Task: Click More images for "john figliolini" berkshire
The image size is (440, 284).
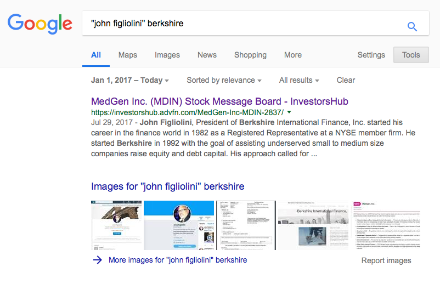Action: point(178,260)
